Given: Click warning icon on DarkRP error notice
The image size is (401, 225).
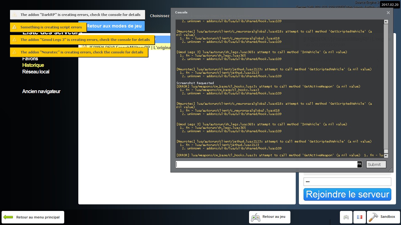Looking at the screenshot, I should click(x=14, y=15).
